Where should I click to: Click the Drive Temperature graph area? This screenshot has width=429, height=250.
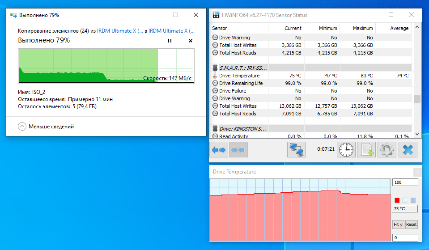[x=300, y=210]
